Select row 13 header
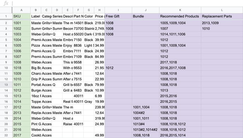 coord(6,85)
